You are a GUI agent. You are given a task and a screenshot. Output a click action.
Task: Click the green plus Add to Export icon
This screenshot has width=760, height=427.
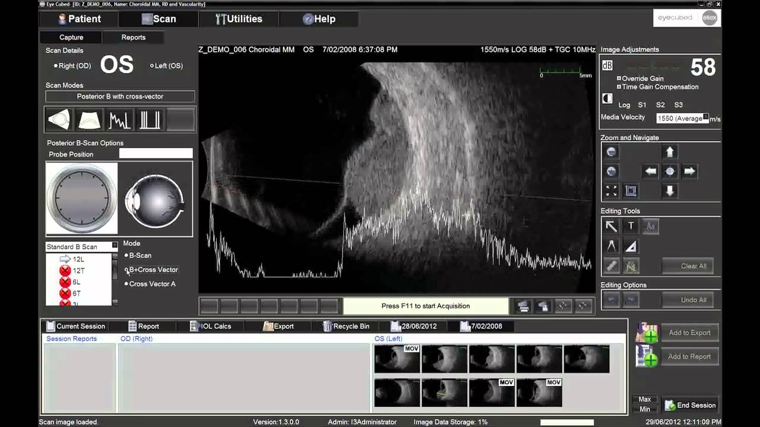click(646, 333)
